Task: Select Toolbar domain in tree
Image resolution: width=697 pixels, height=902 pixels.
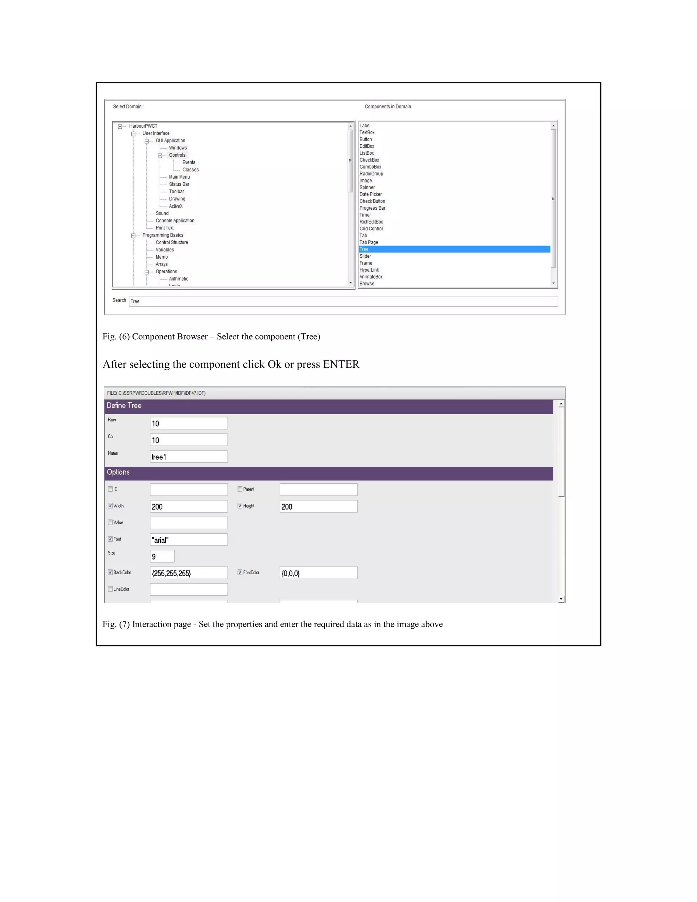Action: tap(176, 192)
